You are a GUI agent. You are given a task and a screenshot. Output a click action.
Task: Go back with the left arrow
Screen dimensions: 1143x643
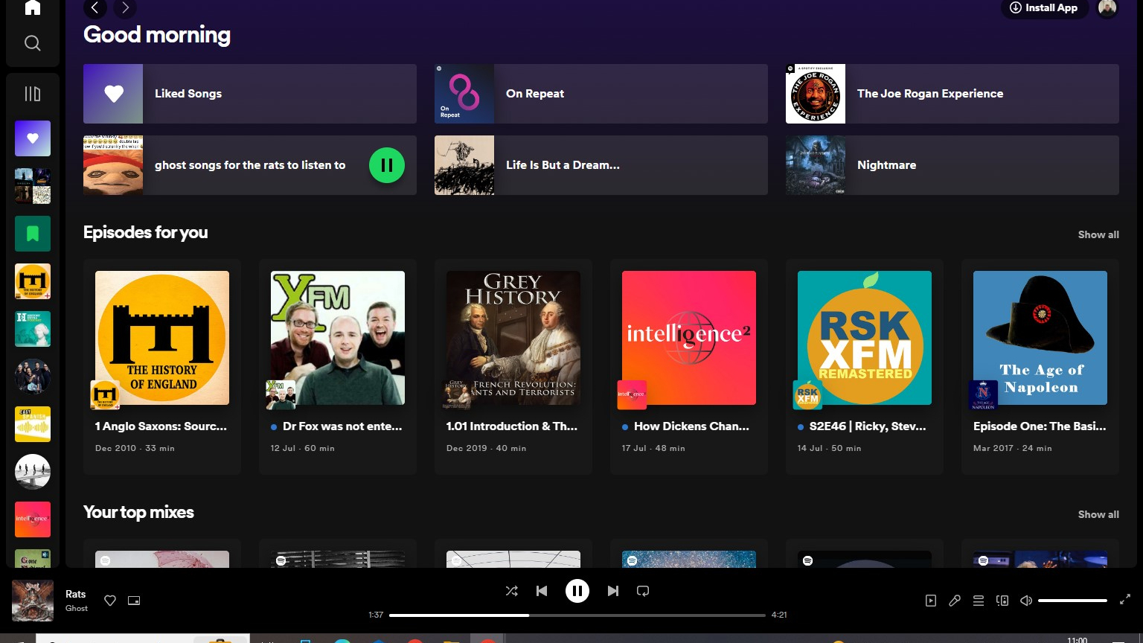95,8
